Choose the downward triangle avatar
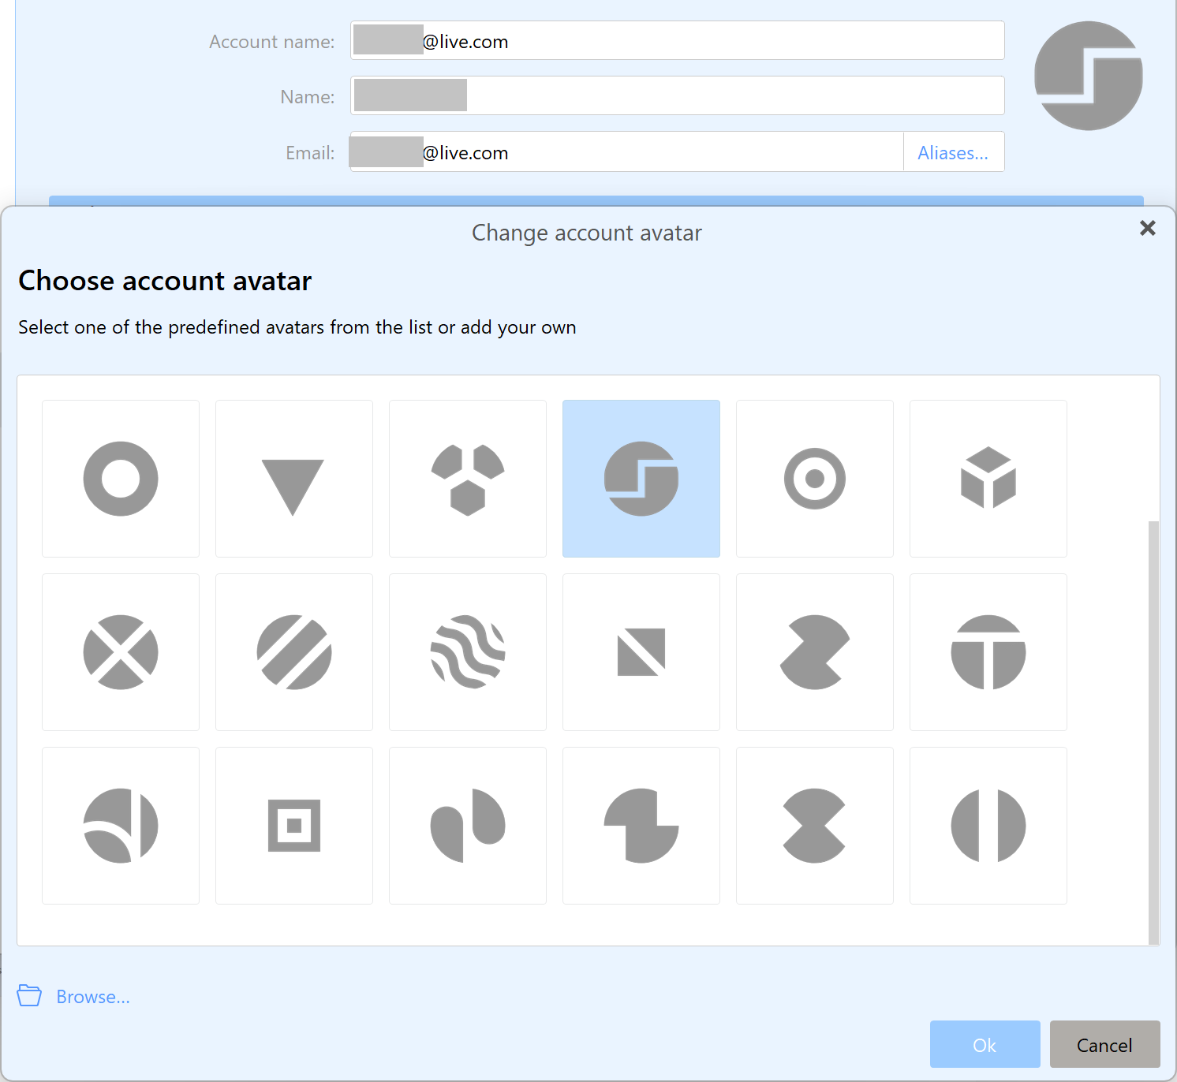Screen dimensions: 1177x1082 [293, 479]
